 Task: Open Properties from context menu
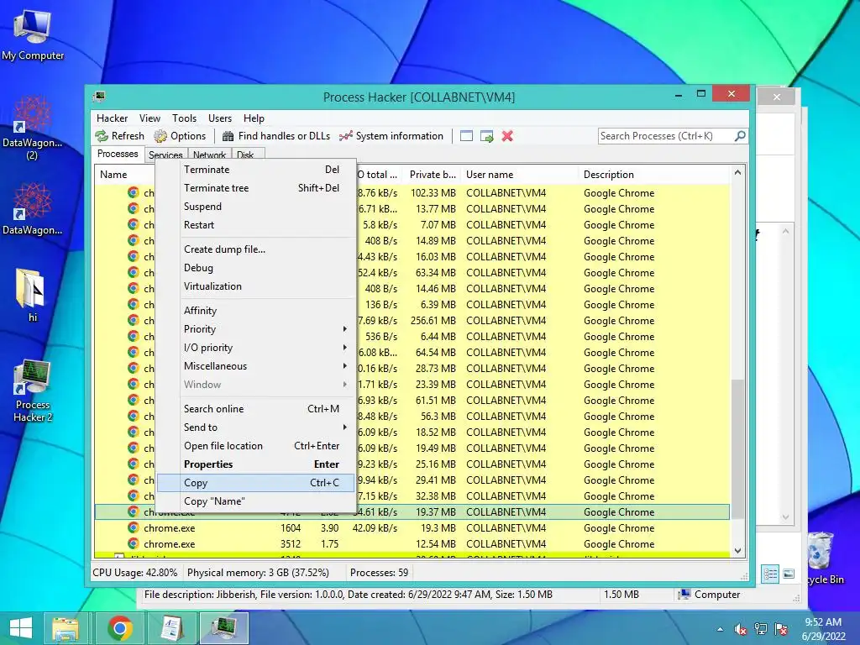pos(256,464)
